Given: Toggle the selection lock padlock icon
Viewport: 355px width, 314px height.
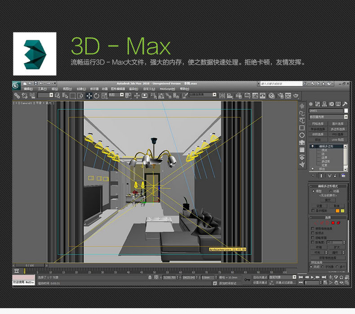Looking at the screenshot, I should (x=150, y=277).
